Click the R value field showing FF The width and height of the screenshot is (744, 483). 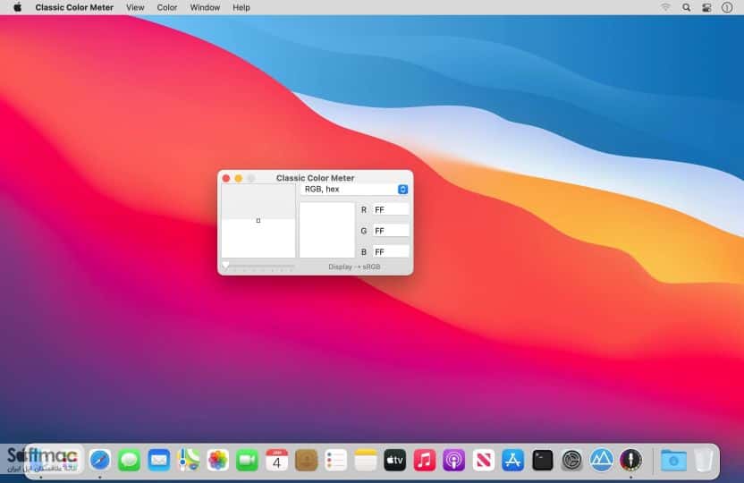391,209
